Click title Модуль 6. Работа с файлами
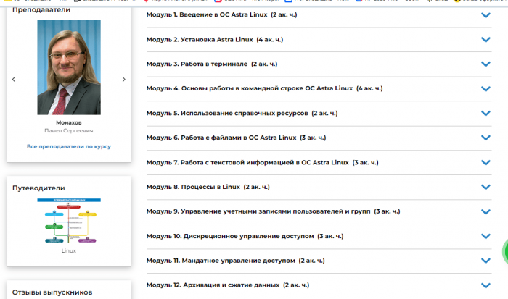 coord(236,138)
